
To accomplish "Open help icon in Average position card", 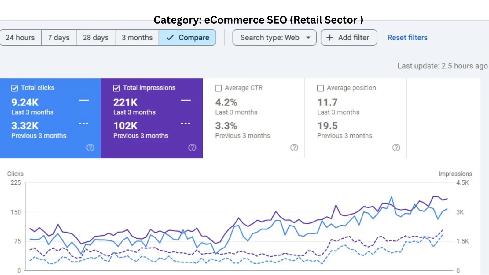I will (396, 148).
